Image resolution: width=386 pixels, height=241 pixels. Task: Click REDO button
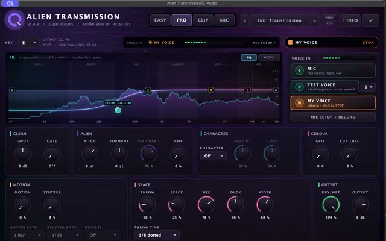pyautogui.click(x=329, y=23)
